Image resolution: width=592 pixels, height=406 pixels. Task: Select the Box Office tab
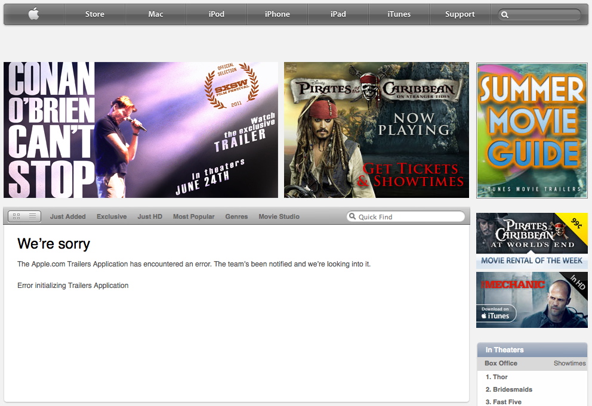click(x=501, y=363)
